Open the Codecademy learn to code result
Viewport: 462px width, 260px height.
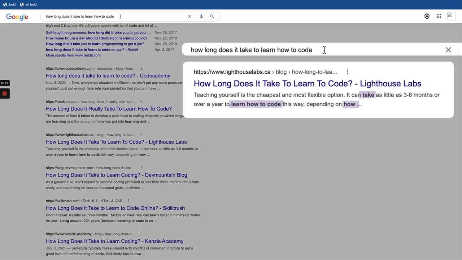(108, 76)
